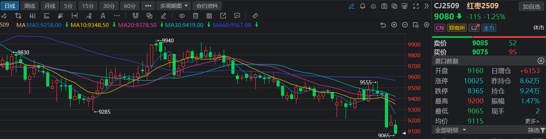Open 盘口数据 settings hexagon icon
This screenshot has height=139, width=546.
(541, 61)
